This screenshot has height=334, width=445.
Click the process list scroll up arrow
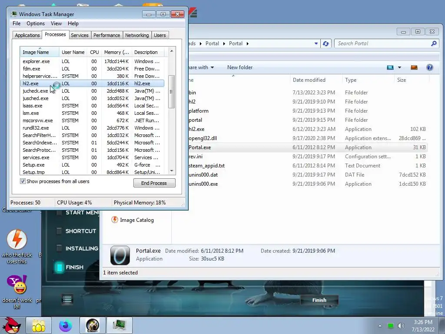[171, 51]
